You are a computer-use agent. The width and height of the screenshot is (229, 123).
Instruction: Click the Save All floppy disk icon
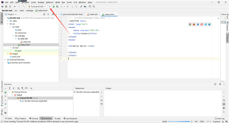tap(6, 7)
